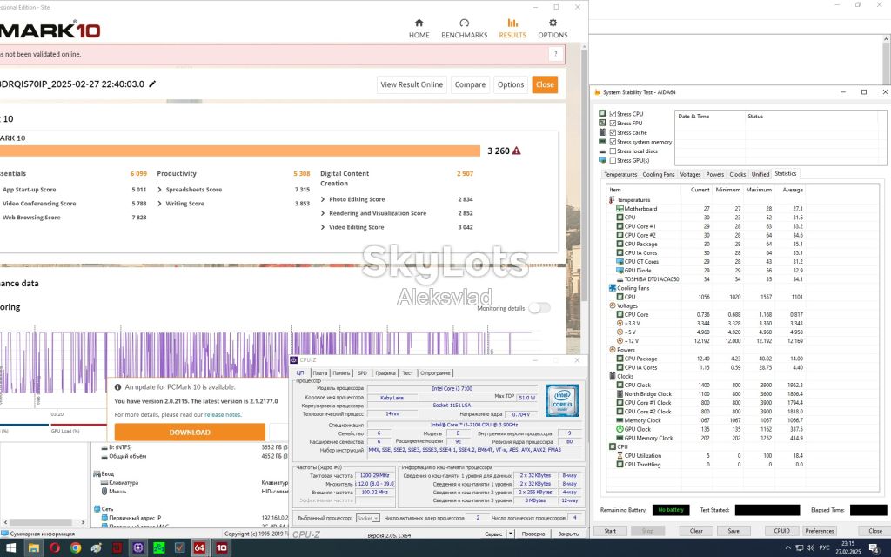Click the volume icon in the system tray
Image resolution: width=891 pixels, height=557 pixels.
tap(810, 548)
